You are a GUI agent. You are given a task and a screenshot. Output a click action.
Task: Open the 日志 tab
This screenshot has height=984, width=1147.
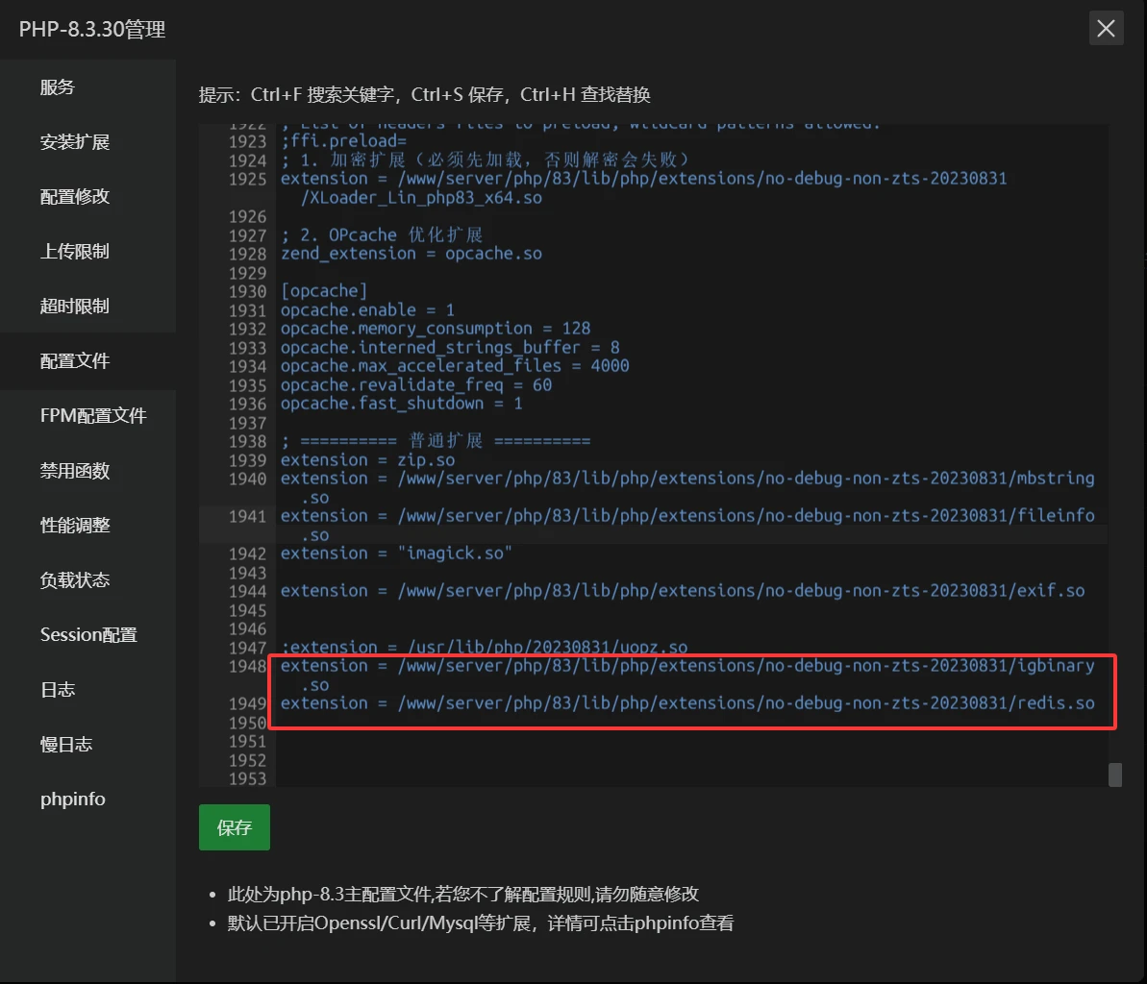(58, 690)
